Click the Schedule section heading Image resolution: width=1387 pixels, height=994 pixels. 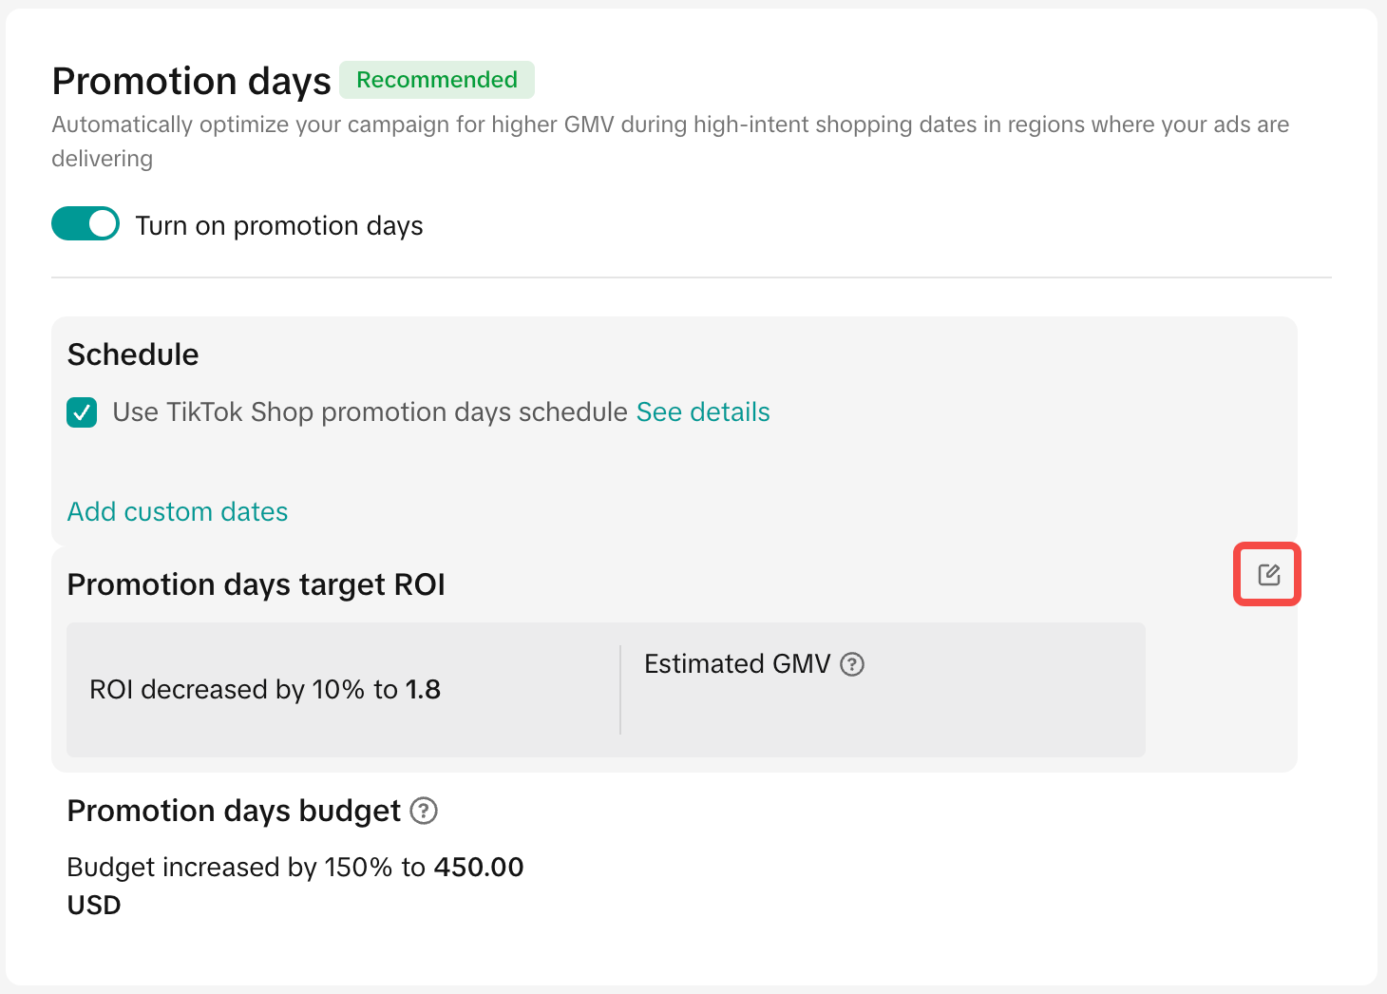point(133,354)
